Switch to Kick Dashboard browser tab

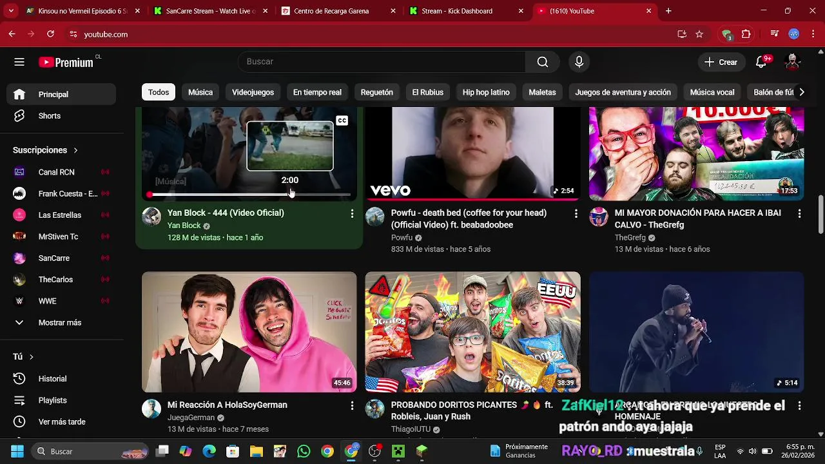click(467, 11)
